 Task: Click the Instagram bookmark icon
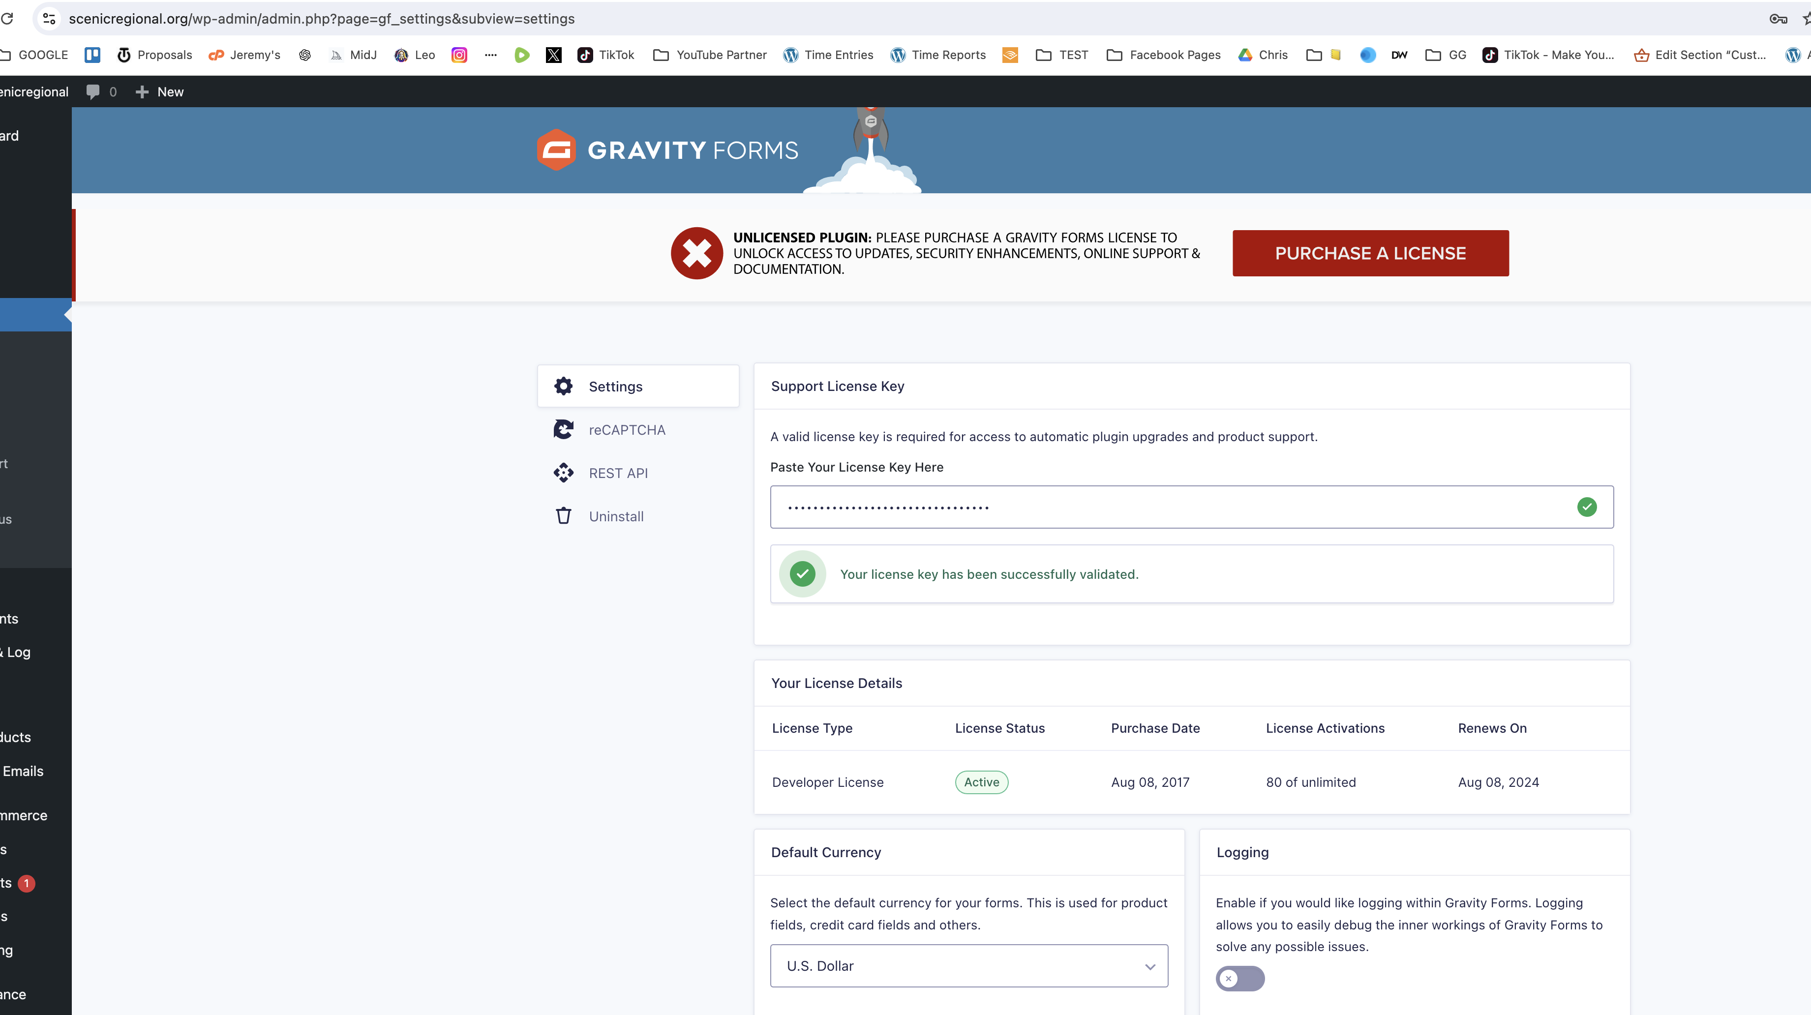(x=459, y=55)
